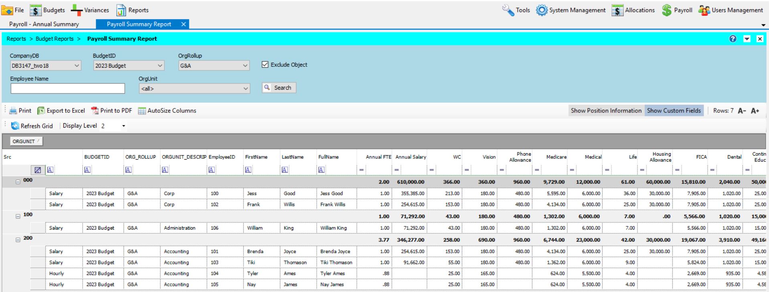Increase font size with A+ button

click(755, 111)
